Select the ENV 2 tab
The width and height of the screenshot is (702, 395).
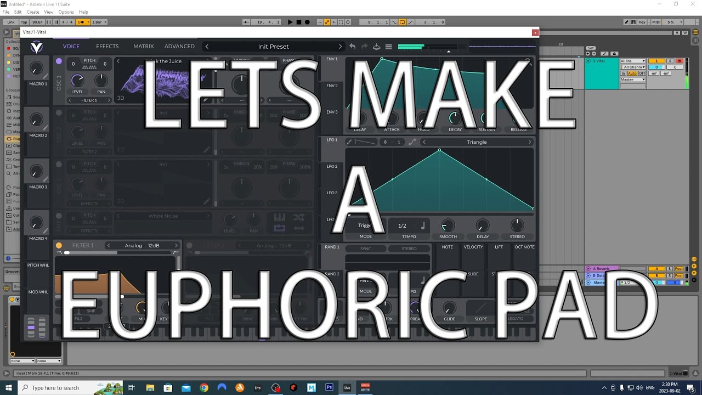[332, 86]
